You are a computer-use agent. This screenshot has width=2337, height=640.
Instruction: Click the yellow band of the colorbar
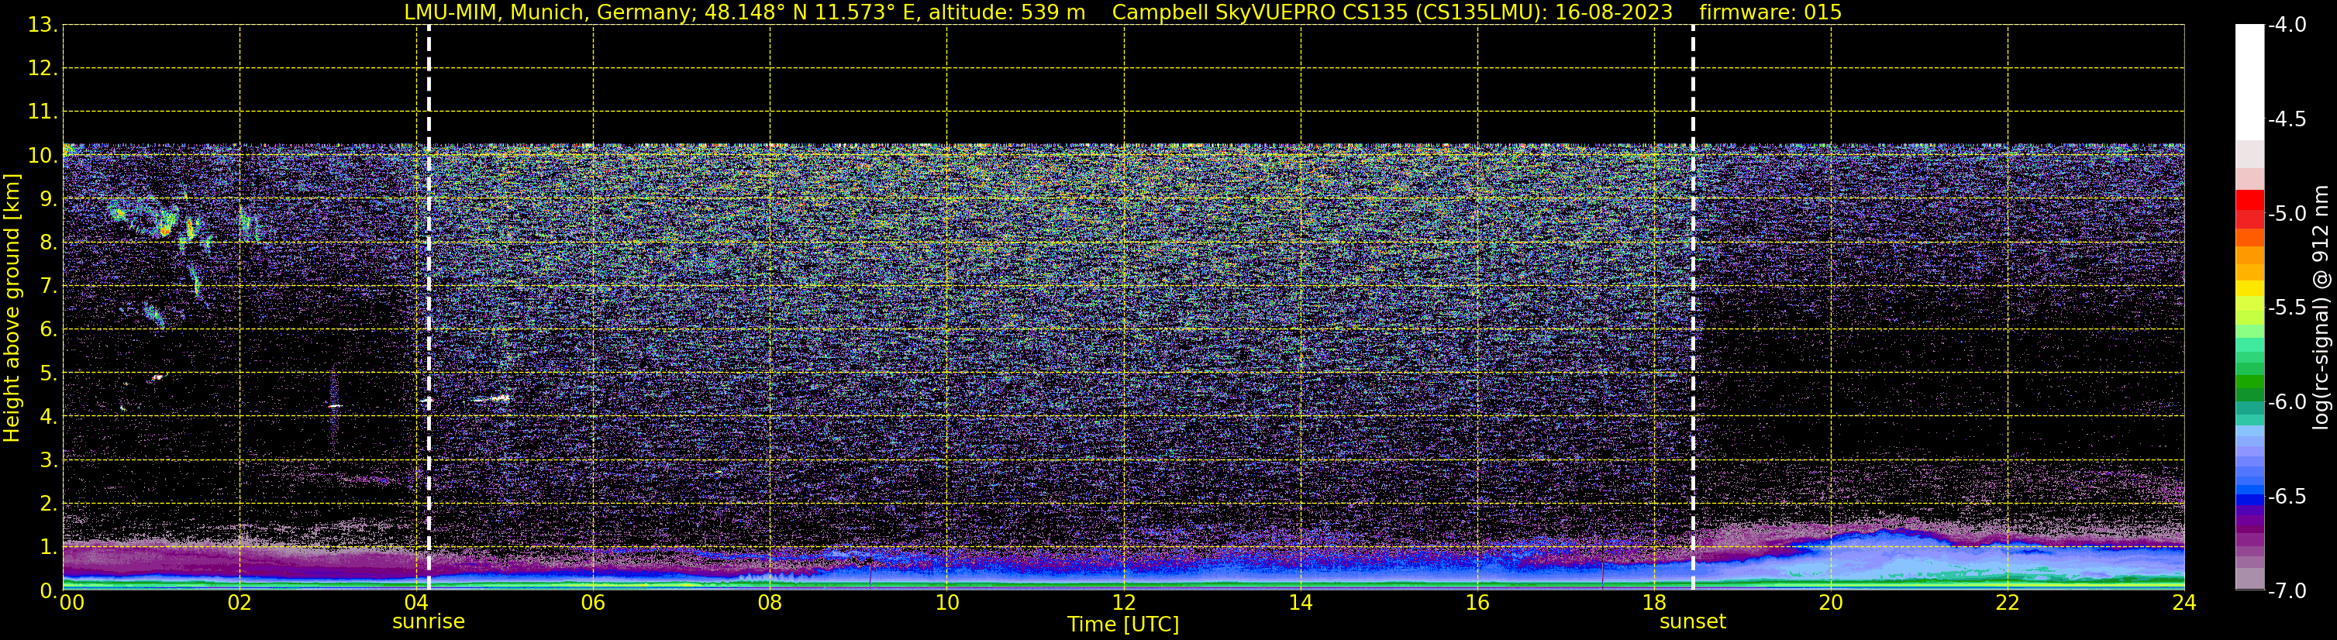(2250, 289)
